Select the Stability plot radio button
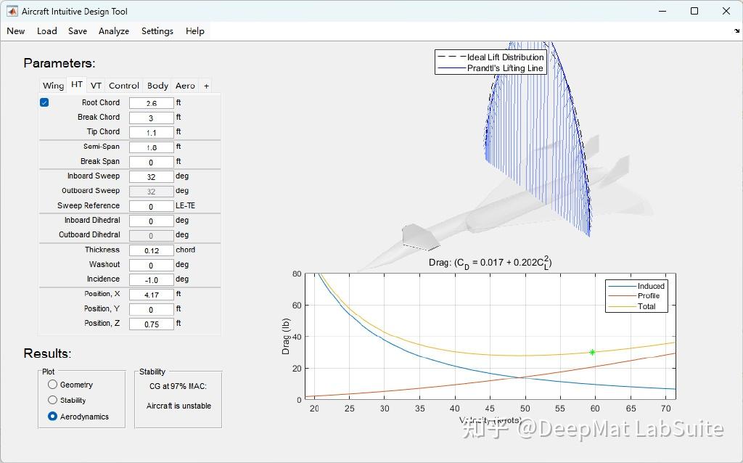This screenshot has width=743, height=463. 52,400
